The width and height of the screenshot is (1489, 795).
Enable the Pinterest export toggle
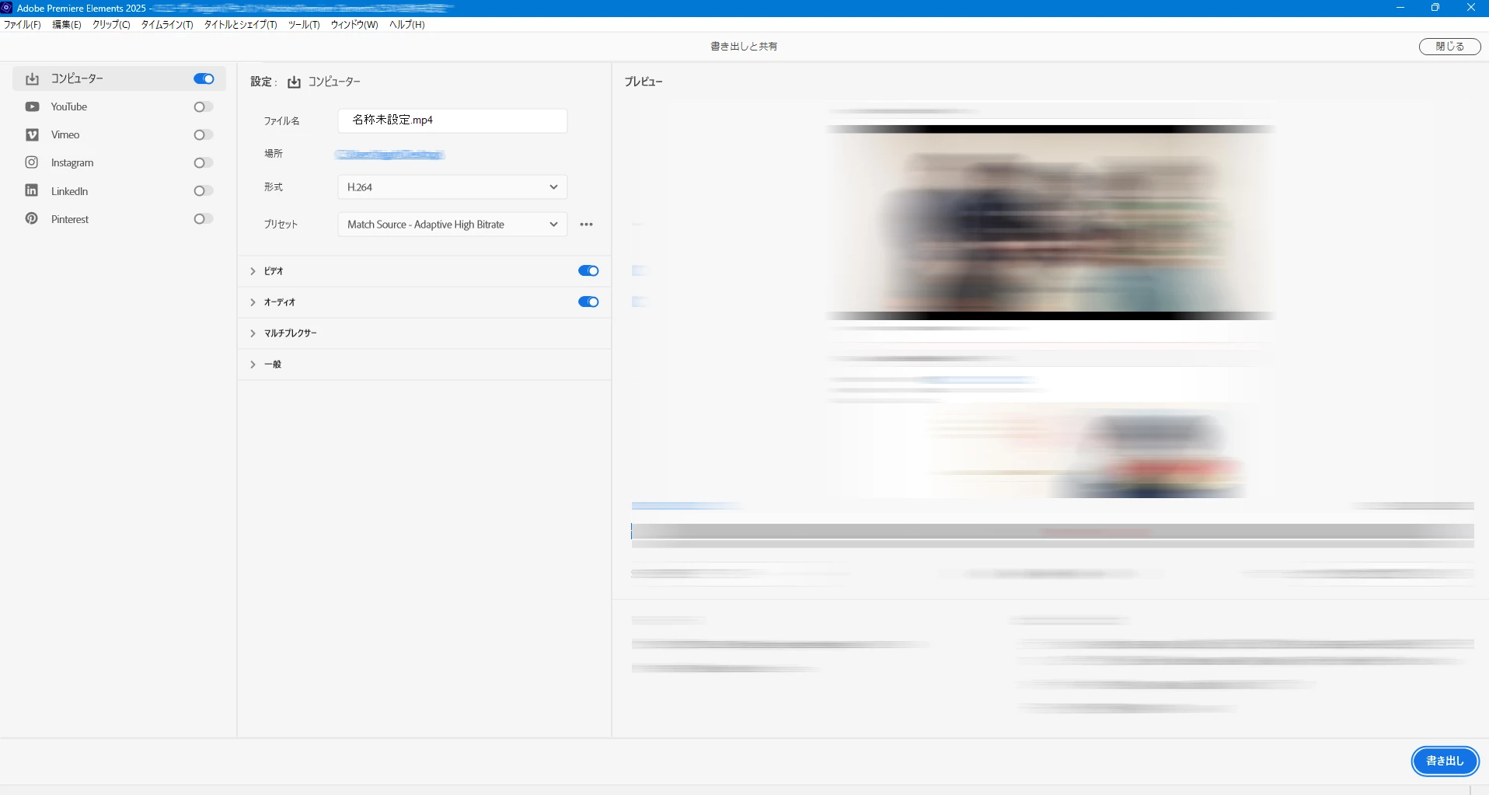tap(204, 218)
